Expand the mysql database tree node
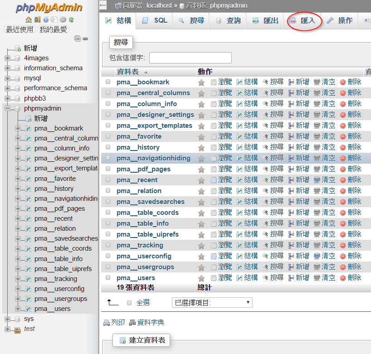The height and width of the screenshot is (354, 371). pyautogui.click(x=7, y=78)
